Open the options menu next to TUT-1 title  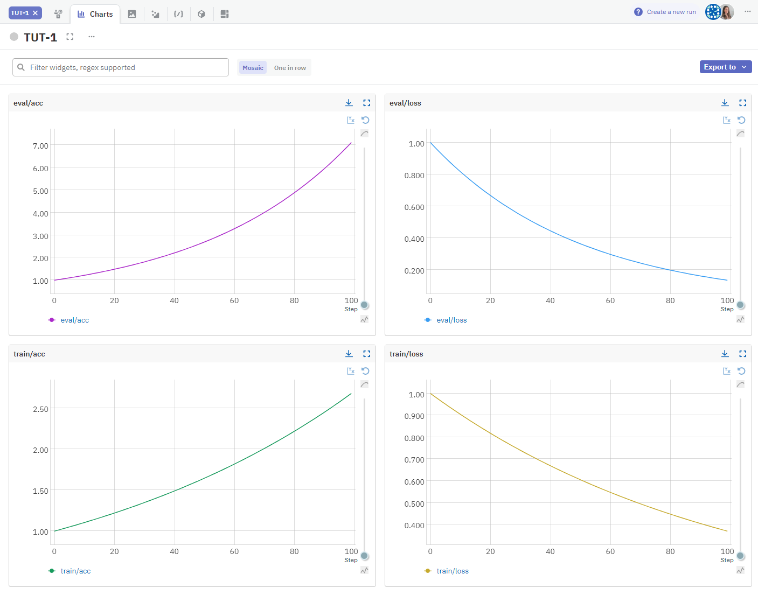pos(91,37)
